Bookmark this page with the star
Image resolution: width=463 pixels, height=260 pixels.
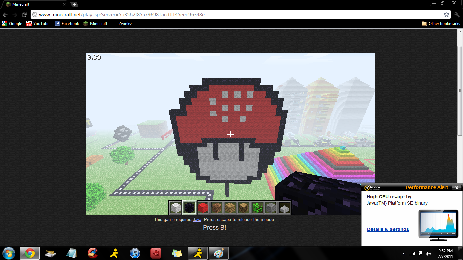click(446, 15)
